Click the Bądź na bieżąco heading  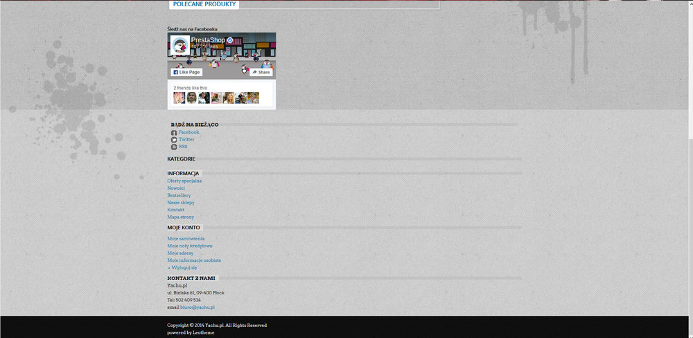pos(195,125)
